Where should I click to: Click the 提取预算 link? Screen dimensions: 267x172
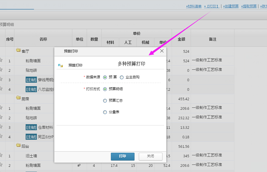tap(249, 6)
